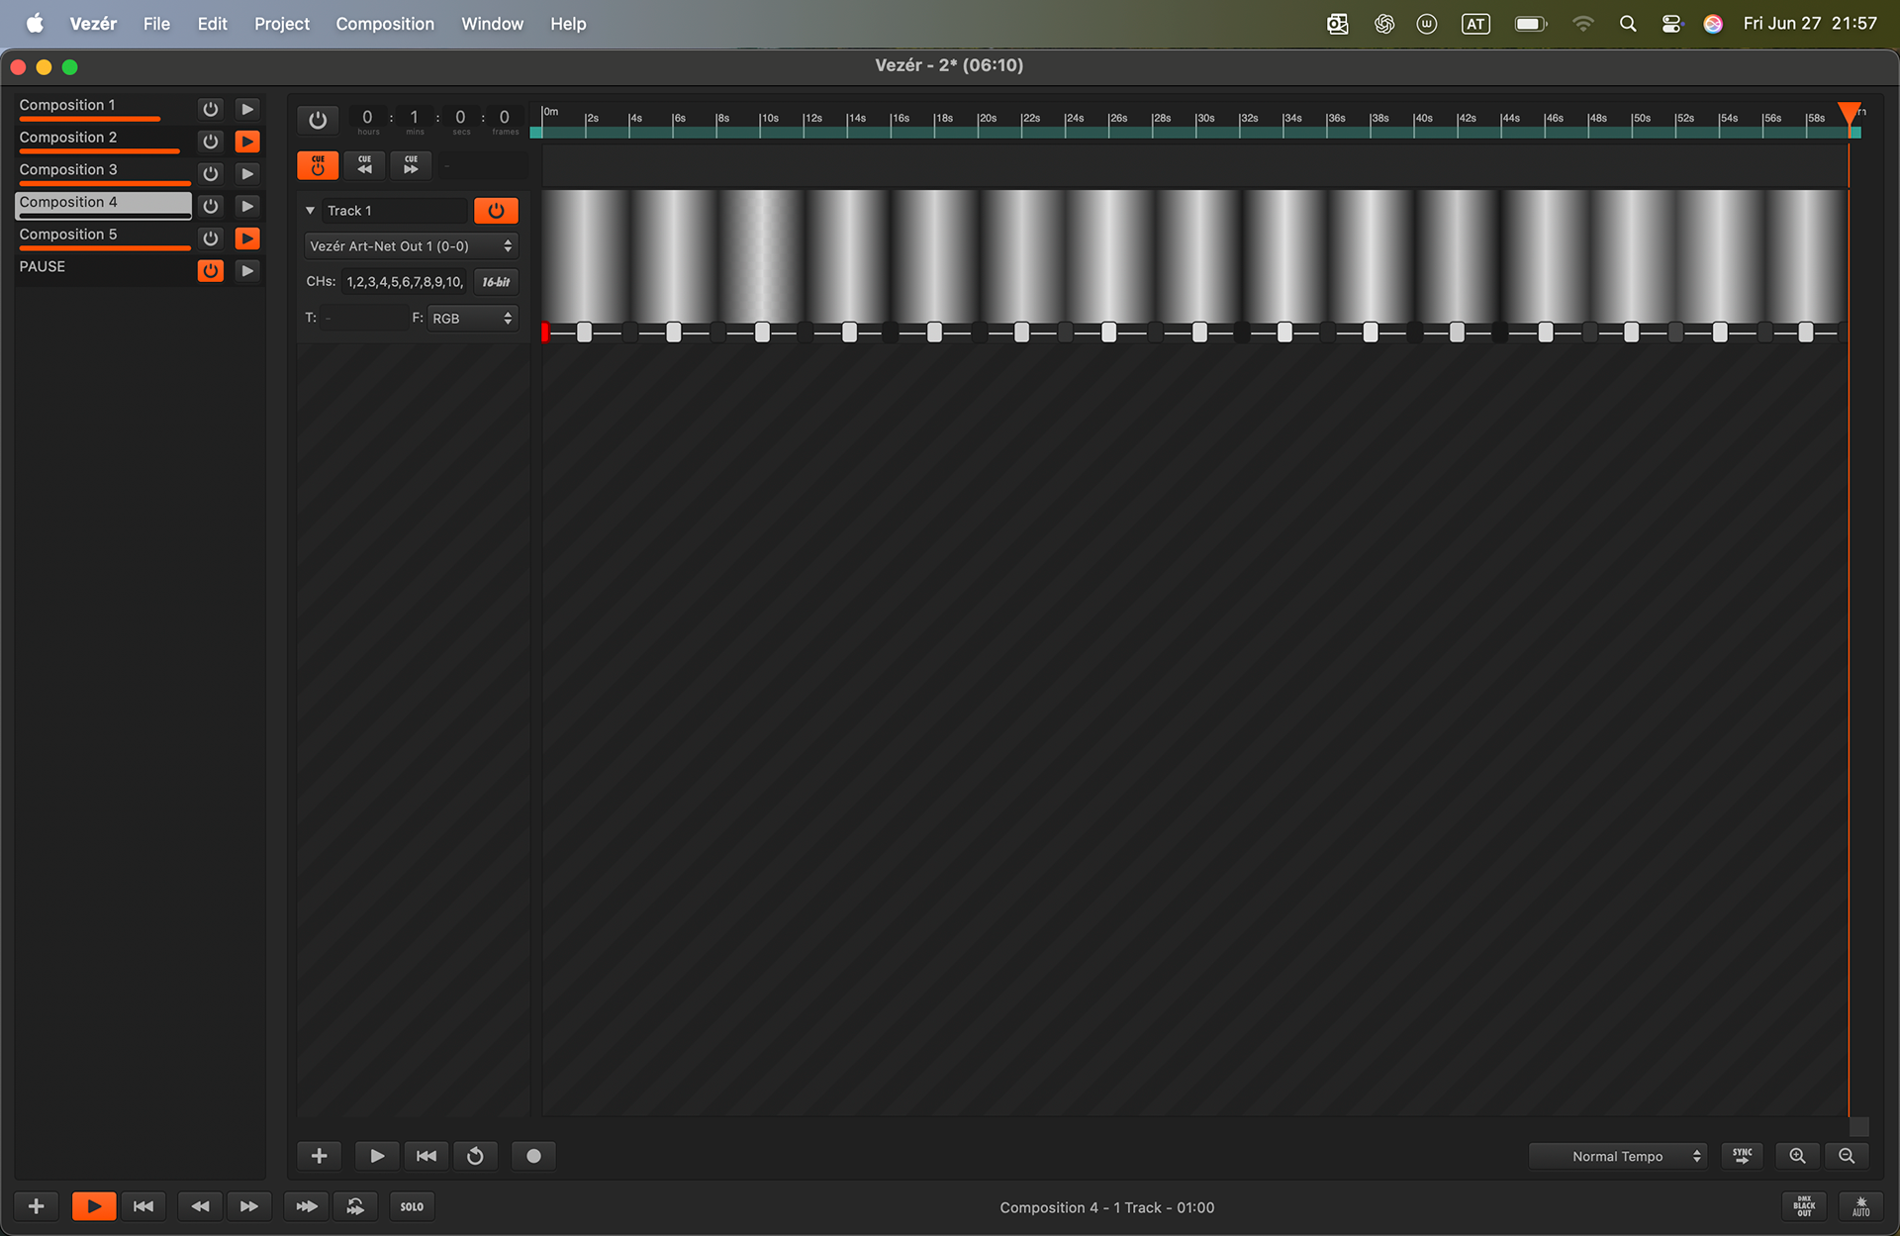This screenshot has width=1900, height=1236.
Task: Enable the Composition 3 power toggle
Action: click(x=210, y=174)
